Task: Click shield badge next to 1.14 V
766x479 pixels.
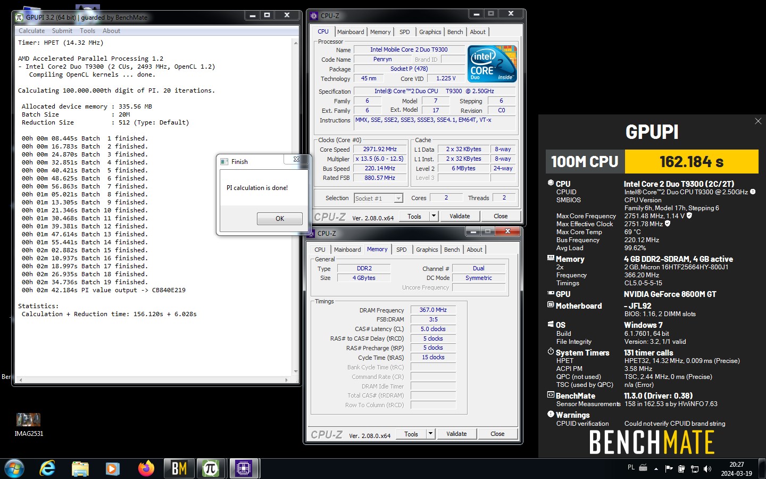Action: pos(689,216)
